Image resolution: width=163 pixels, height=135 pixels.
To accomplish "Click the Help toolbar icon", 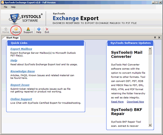I will (x=39, y=30).
